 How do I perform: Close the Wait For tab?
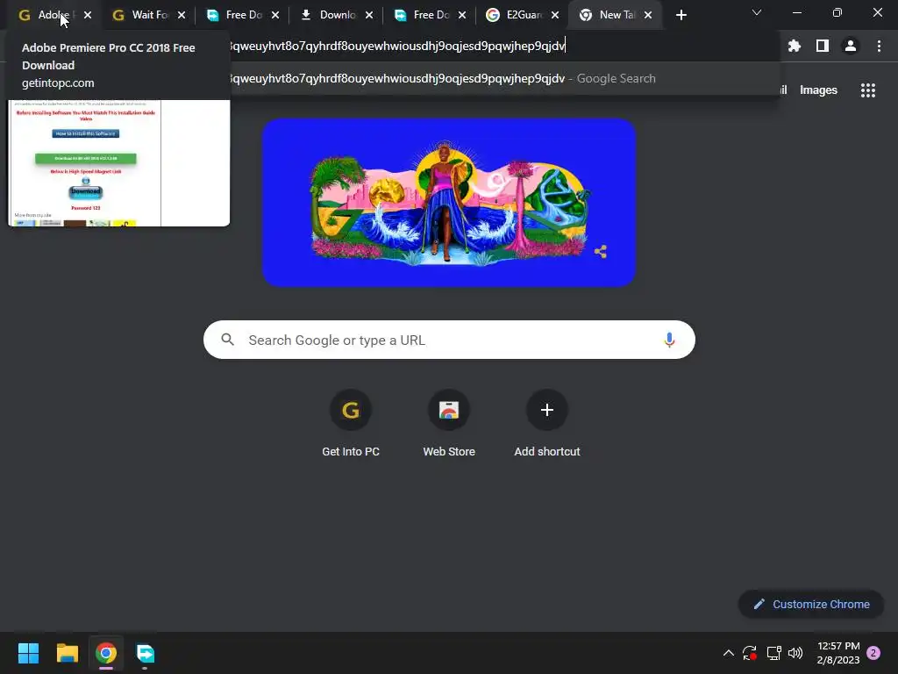click(182, 15)
